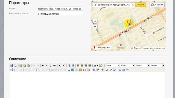The width and height of the screenshot is (175, 98).
Task: Click the paste as text icon
Action: coord(25,65)
